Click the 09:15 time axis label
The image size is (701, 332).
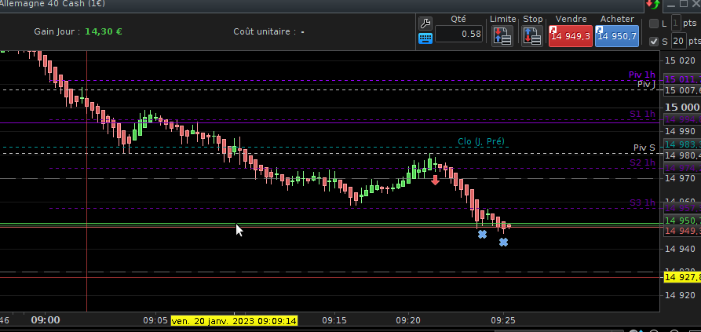[334, 320]
